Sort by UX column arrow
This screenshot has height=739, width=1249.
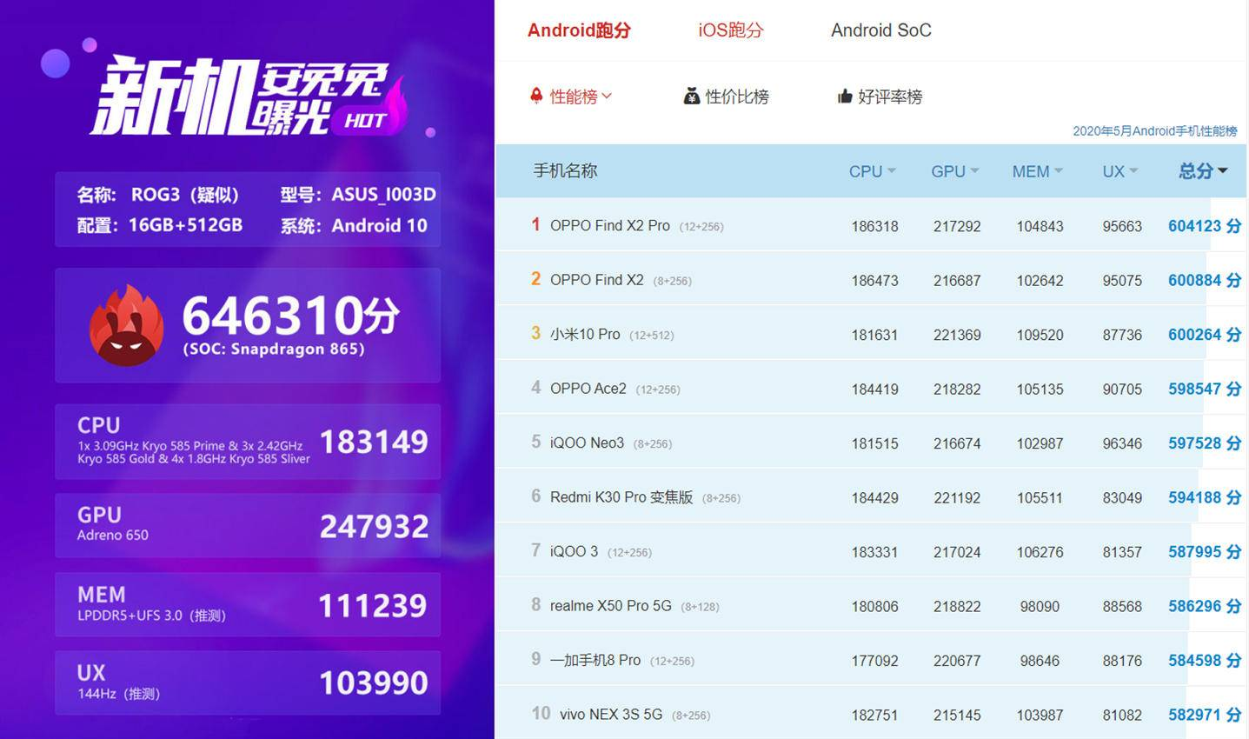[x=1133, y=171]
